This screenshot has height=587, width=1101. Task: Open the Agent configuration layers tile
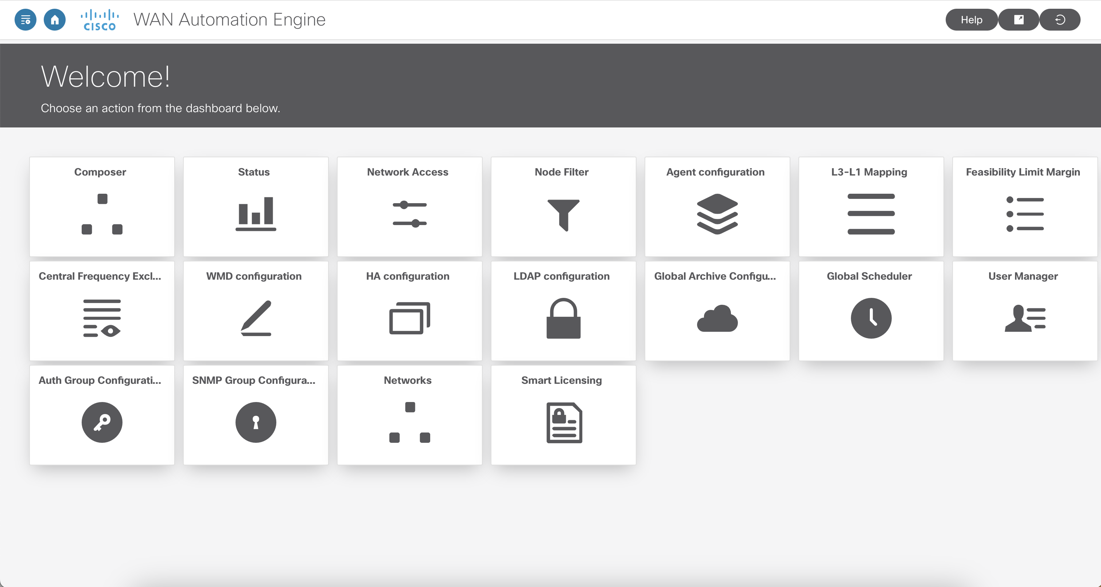717,206
